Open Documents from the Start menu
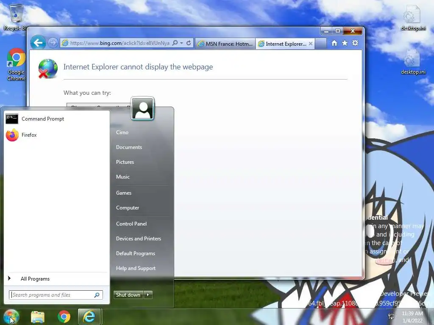The image size is (434, 325). coord(129,147)
